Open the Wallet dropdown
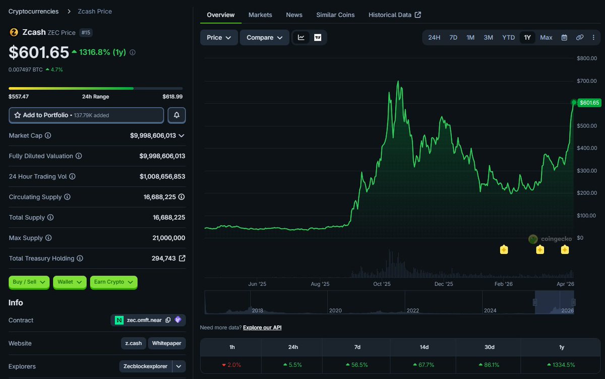 [70, 282]
